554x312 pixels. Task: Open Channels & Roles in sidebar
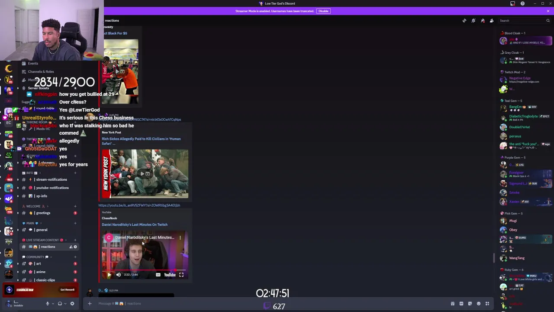click(41, 71)
